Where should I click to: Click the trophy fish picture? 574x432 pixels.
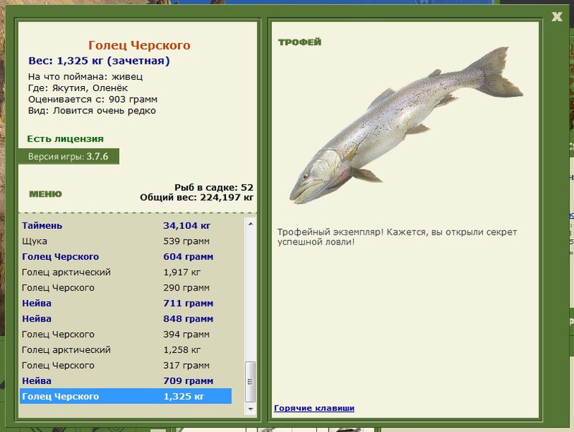coord(406,125)
